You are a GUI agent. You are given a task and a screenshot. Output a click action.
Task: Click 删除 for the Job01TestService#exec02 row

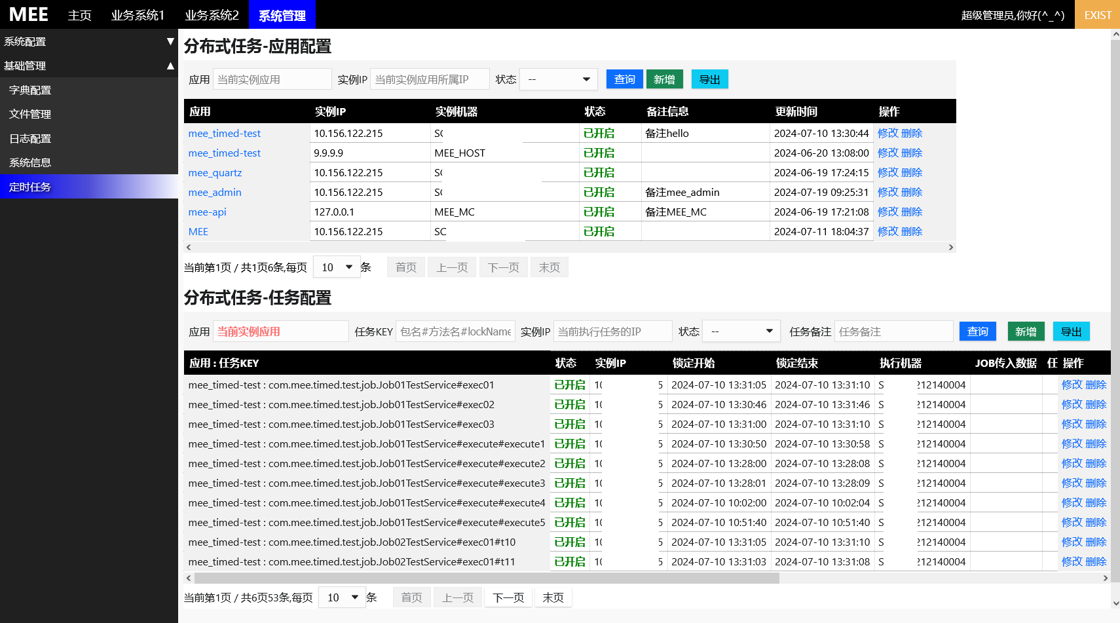click(1096, 404)
